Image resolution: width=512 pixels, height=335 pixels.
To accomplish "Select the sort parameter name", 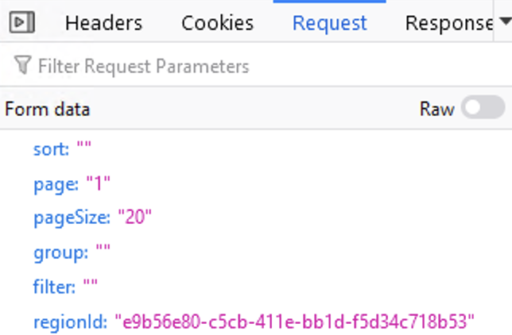I will click(51, 149).
